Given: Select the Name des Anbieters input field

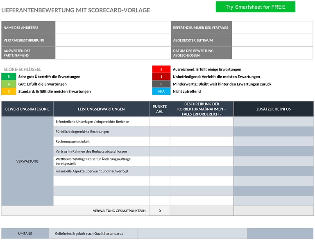Looking at the screenshot, I should tap(113, 27).
